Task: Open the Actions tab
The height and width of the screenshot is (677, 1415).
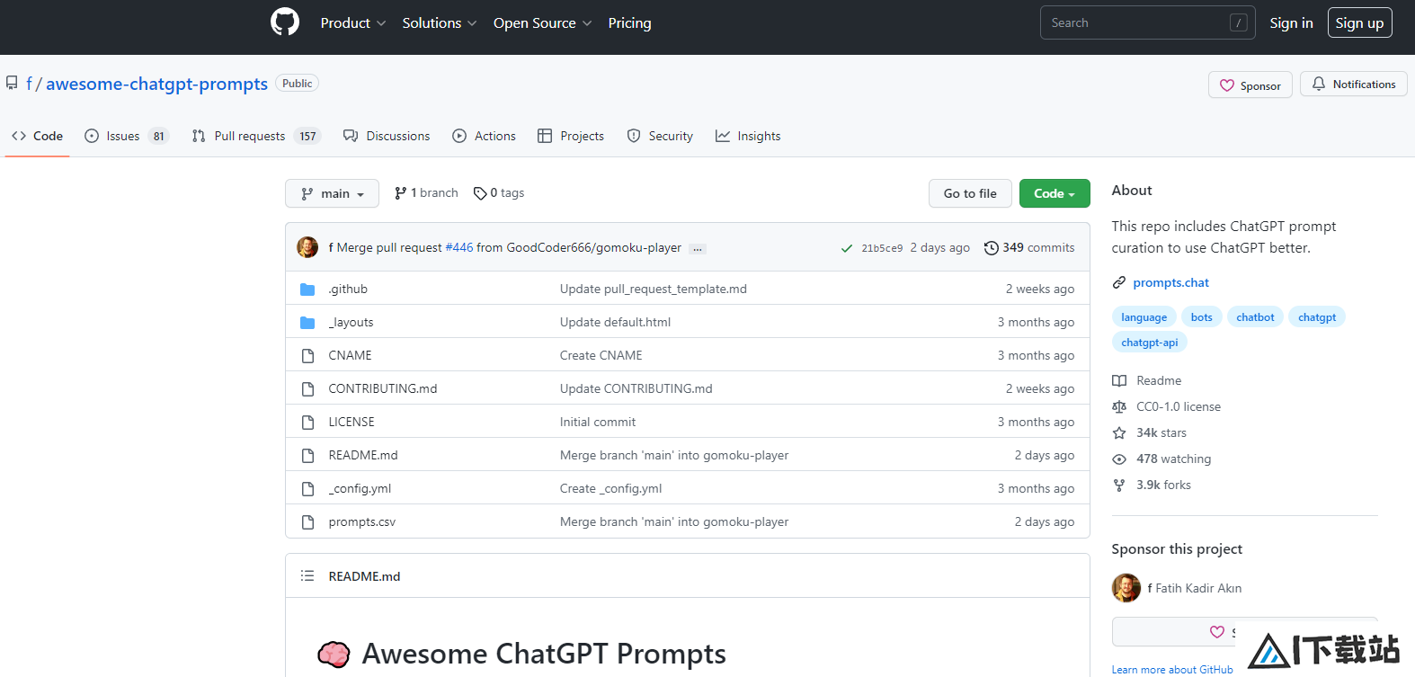Action: coord(484,136)
